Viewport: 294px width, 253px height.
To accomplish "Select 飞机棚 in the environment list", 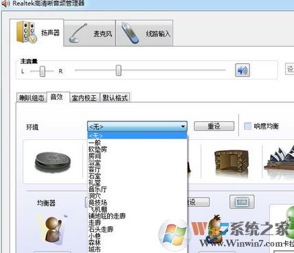I will click(137, 209).
